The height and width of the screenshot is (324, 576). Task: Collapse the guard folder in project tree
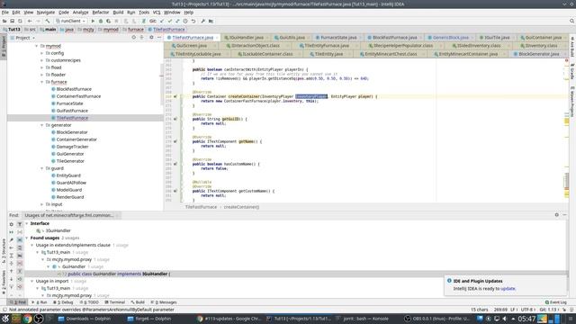pos(42,168)
